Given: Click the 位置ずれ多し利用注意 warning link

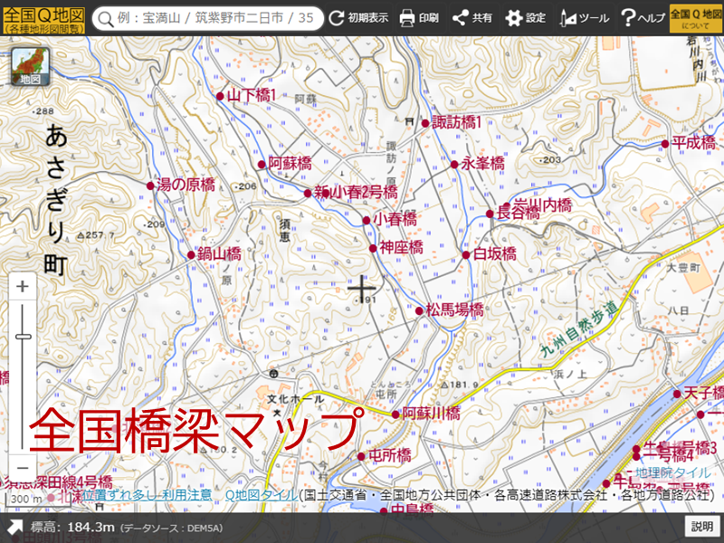Looking at the screenshot, I should click(145, 494).
